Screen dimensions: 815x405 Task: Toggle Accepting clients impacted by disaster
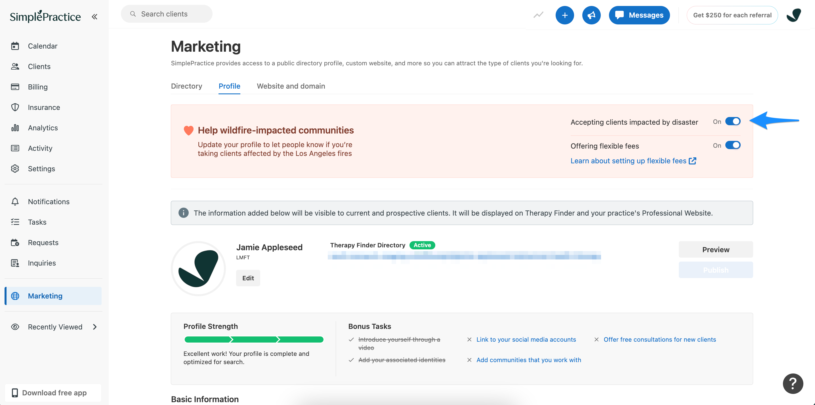click(733, 121)
